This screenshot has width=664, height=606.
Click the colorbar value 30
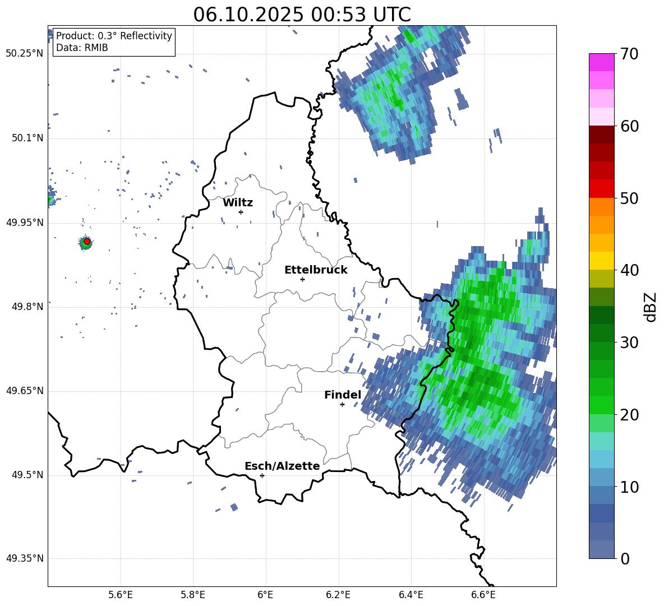(629, 343)
